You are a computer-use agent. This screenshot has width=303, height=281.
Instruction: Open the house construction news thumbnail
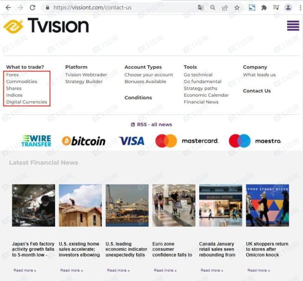[80, 205]
